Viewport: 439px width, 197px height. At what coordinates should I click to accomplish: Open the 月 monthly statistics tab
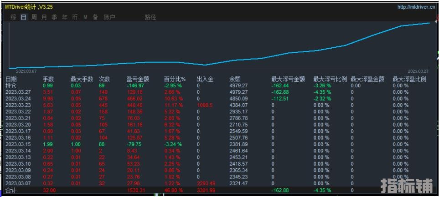point(44,17)
